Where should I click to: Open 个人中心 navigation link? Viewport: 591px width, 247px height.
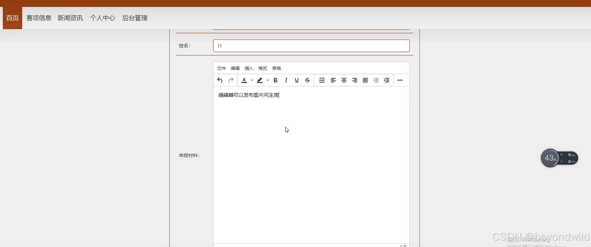pos(102,18)
